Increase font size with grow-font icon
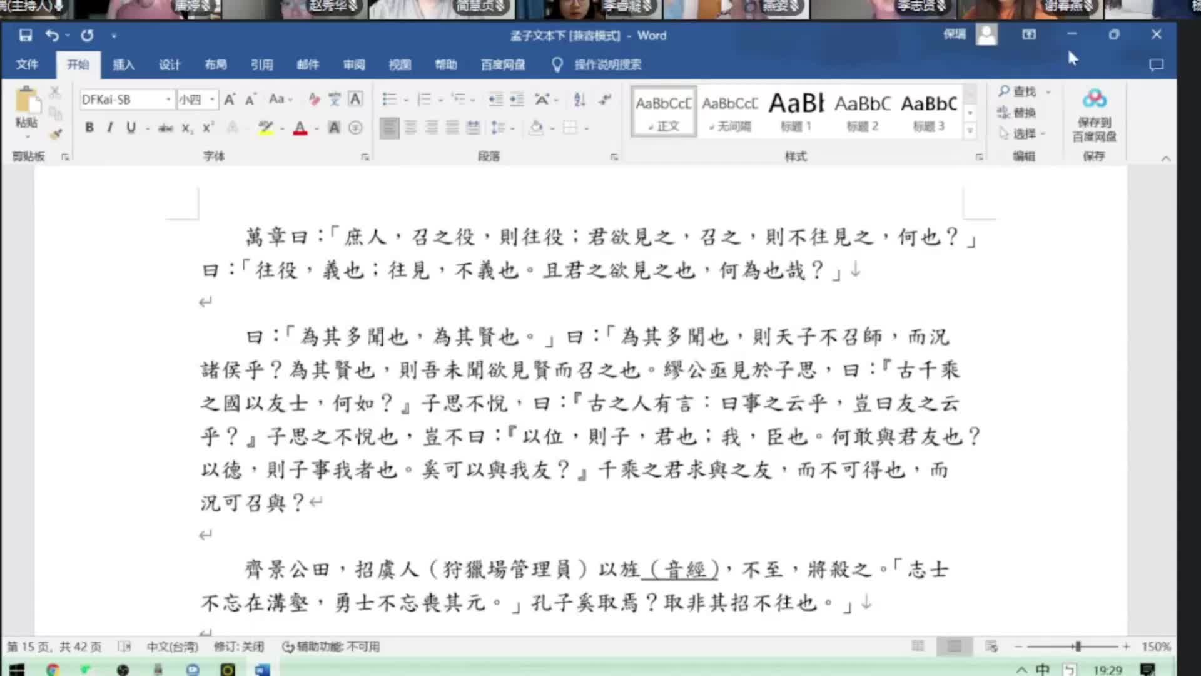This screenshot has height=676, width=1201. 230,100
